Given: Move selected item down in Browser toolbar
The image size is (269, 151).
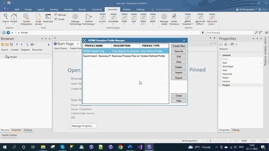Looking at the screenshot, I should [21, 44].
